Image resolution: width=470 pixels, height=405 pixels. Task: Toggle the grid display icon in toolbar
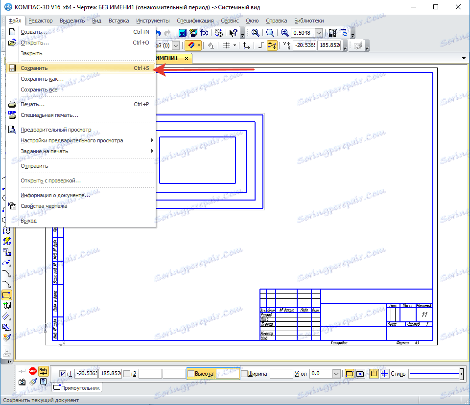coord(226,45)
